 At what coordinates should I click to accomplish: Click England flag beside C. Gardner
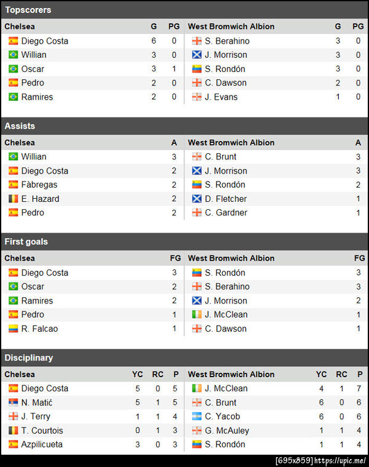[197, 213]
